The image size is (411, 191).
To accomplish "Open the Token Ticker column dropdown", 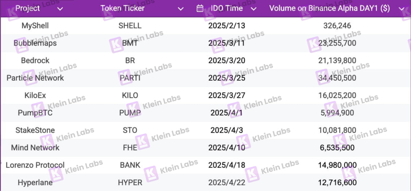I will [x=180, y=9].
